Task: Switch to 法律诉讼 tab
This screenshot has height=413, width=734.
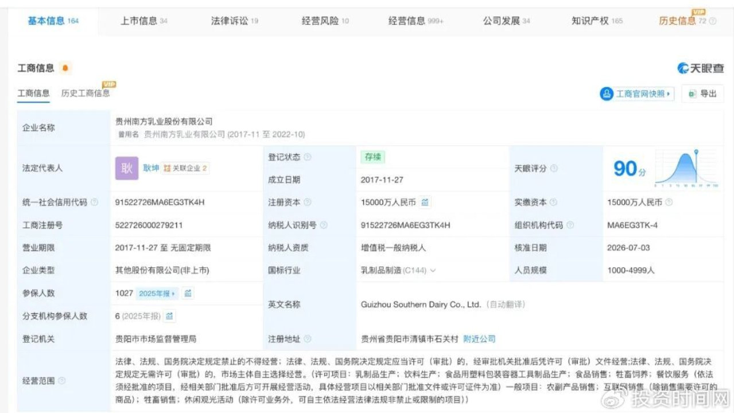Action: [235, 21]
